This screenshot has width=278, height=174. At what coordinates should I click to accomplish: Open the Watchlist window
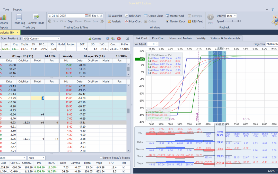point(115,16)
